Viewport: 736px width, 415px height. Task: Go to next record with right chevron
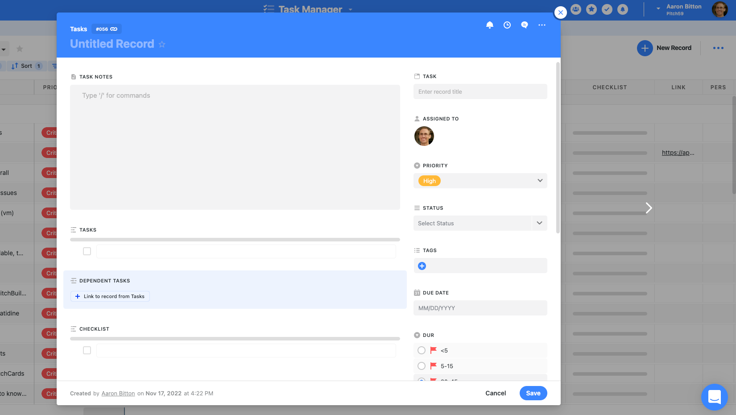649,208
